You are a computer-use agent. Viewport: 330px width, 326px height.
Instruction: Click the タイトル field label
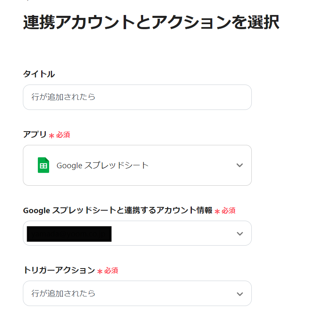click(x=39, y=74)
